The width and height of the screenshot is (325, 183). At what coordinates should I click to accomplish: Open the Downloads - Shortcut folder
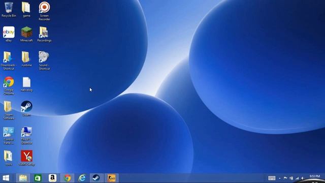9,60
